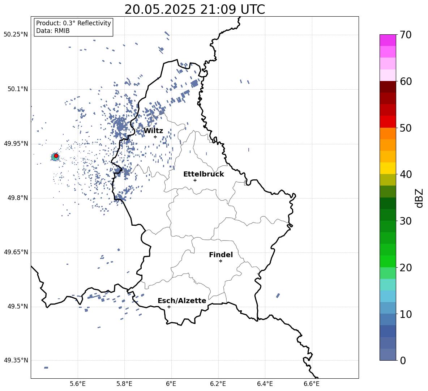Click the Wiltz city label
This screenshot has height=391, width=428.
[153, 131]
